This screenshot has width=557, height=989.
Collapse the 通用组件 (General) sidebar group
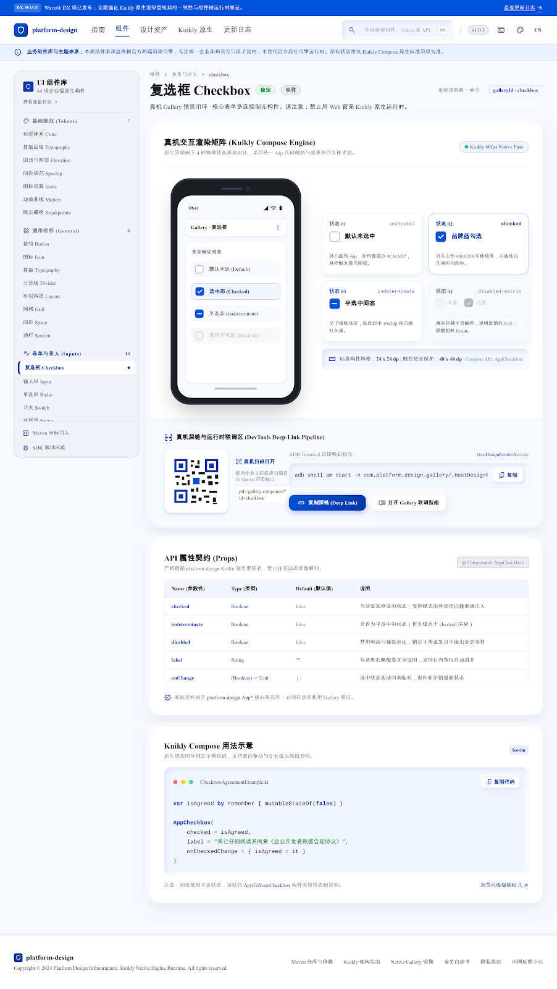coord(77,231)
